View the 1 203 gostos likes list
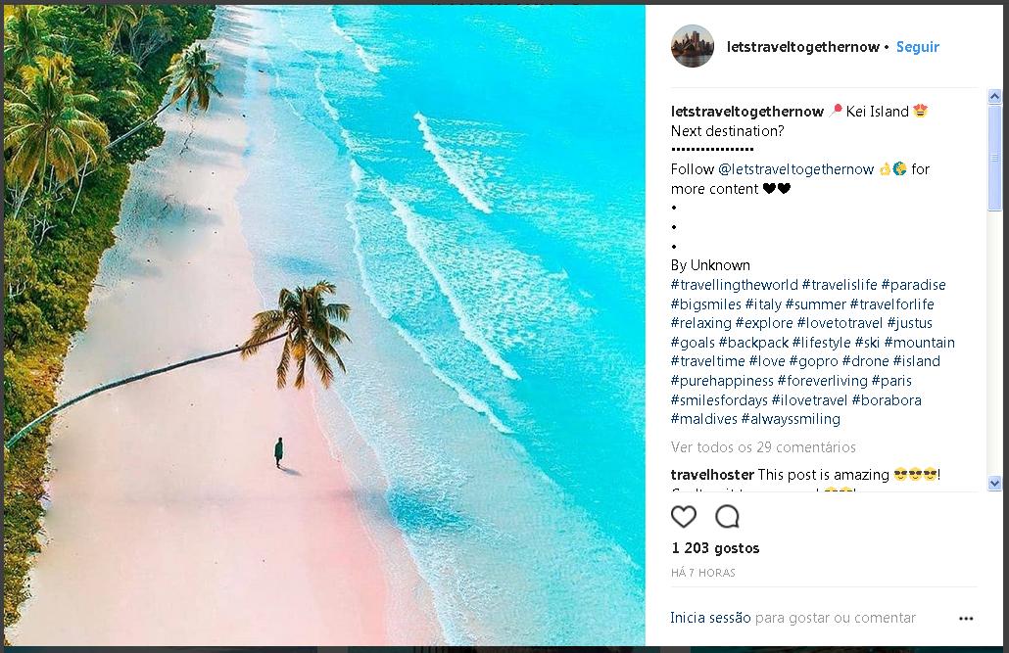Viewport: 1009px width, 653px height. click(715, 548)
